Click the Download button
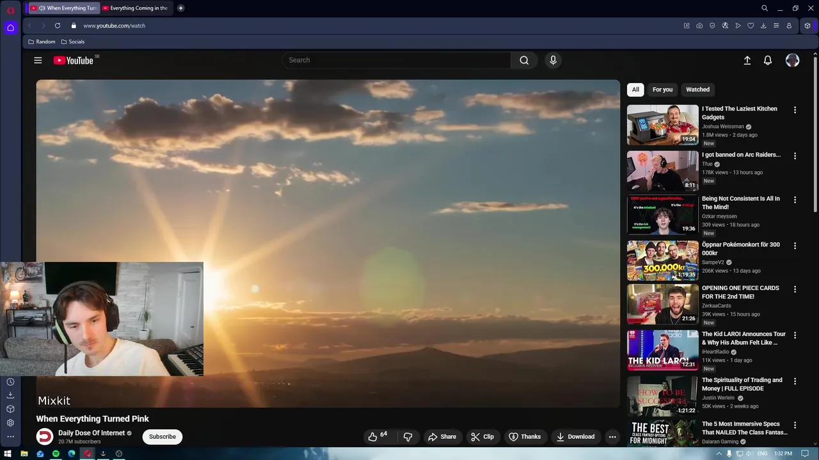This screenshot has height=460, width=819. [575, 437]
